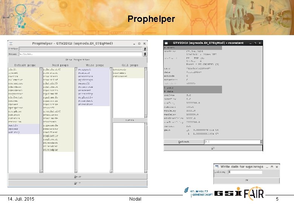Expand the para section in rconstant window
This screenshot has width=294, height=204.
pos(193,88)
